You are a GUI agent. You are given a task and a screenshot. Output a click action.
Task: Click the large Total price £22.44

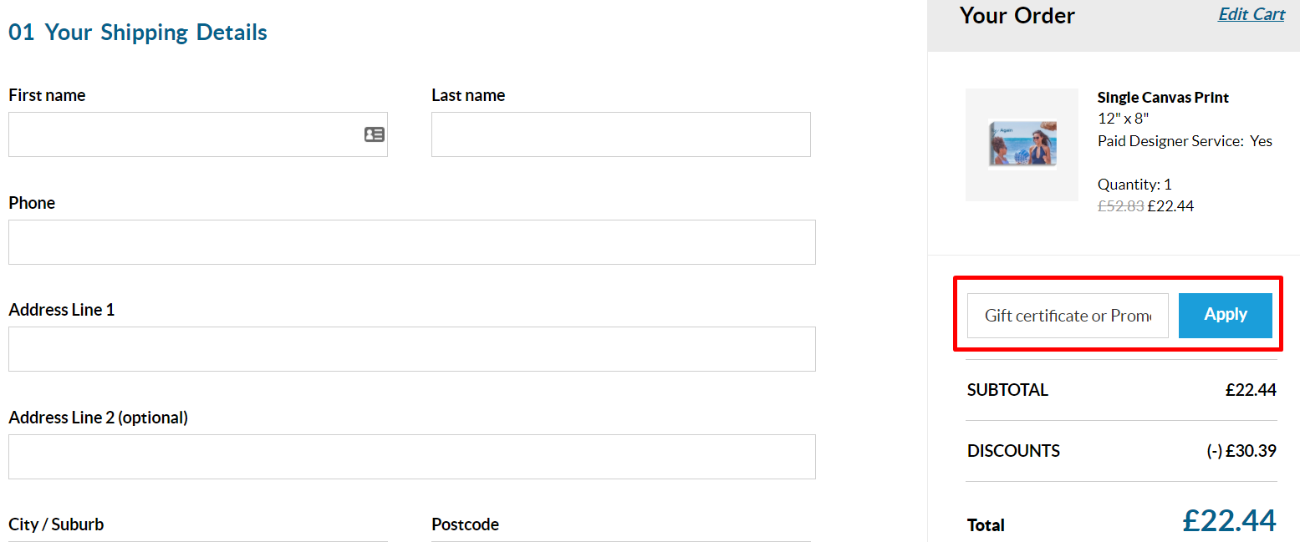point(1229,520)
